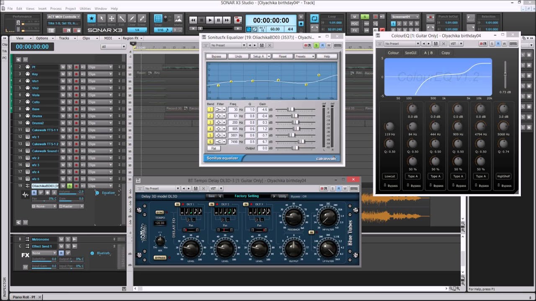The width and height of the screenshot is (536, 301).
Task: Activate the Edit tool
Action: point(122,18)
